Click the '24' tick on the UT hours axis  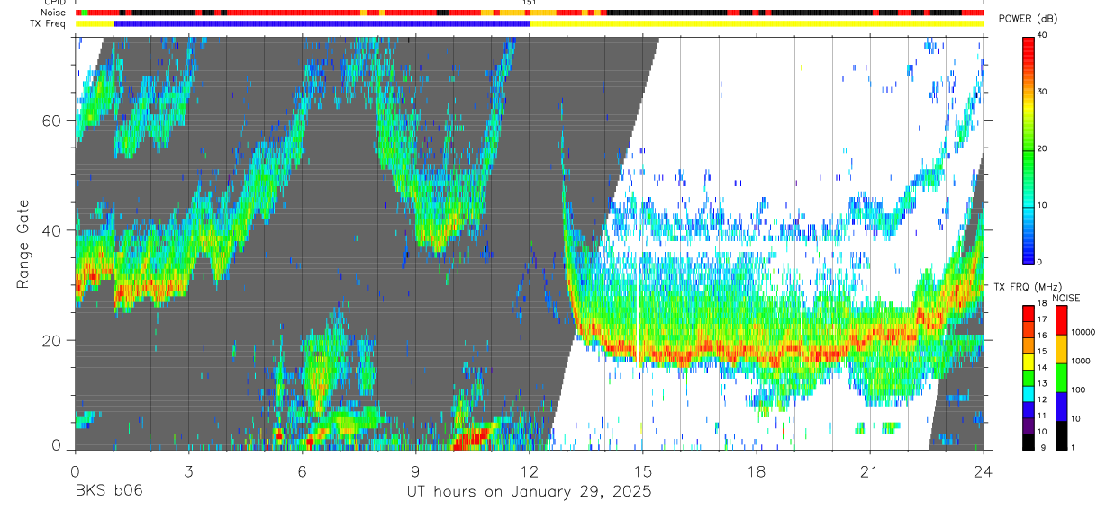[x=984, y=470]
